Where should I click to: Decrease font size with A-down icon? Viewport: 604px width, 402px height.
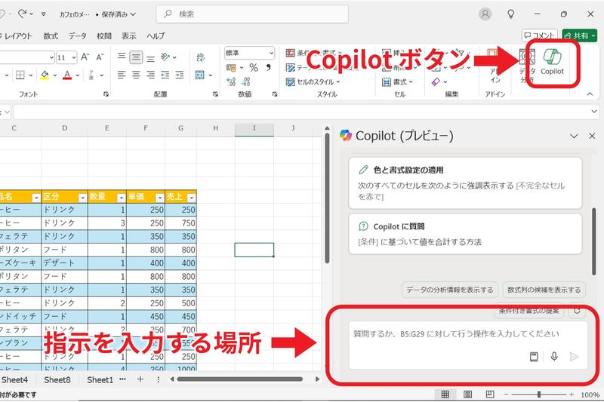(x=100, y=57)
